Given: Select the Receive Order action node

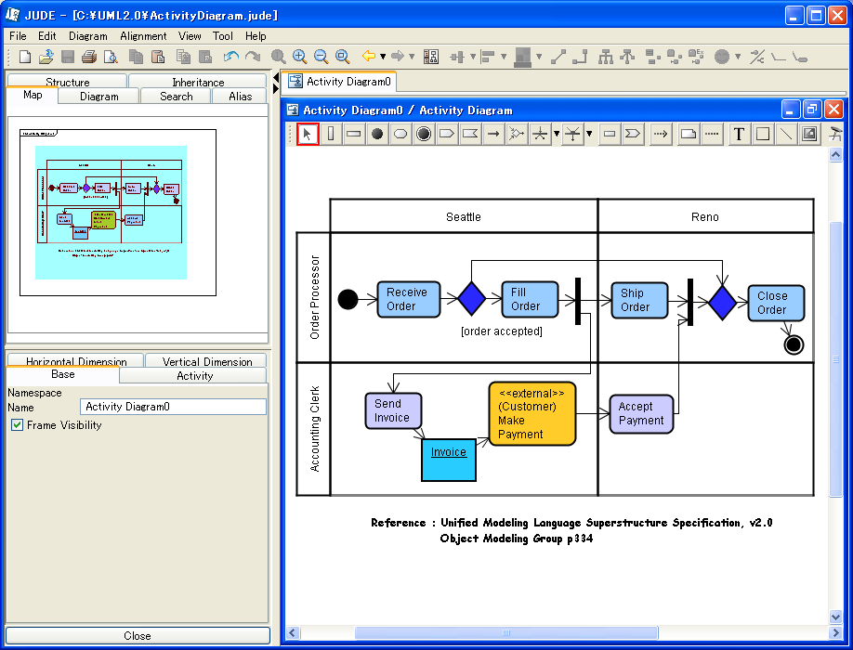Looking at the screenshot, I should click(x=409, y=299).
